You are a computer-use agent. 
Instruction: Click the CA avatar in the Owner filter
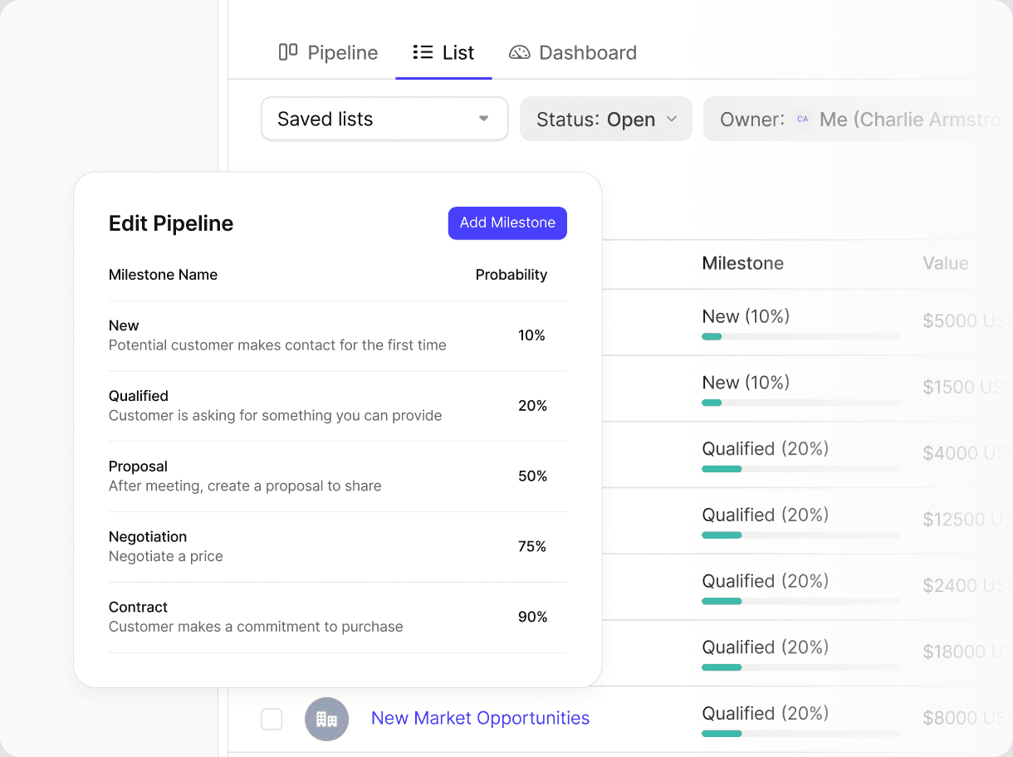click(802, 120)
